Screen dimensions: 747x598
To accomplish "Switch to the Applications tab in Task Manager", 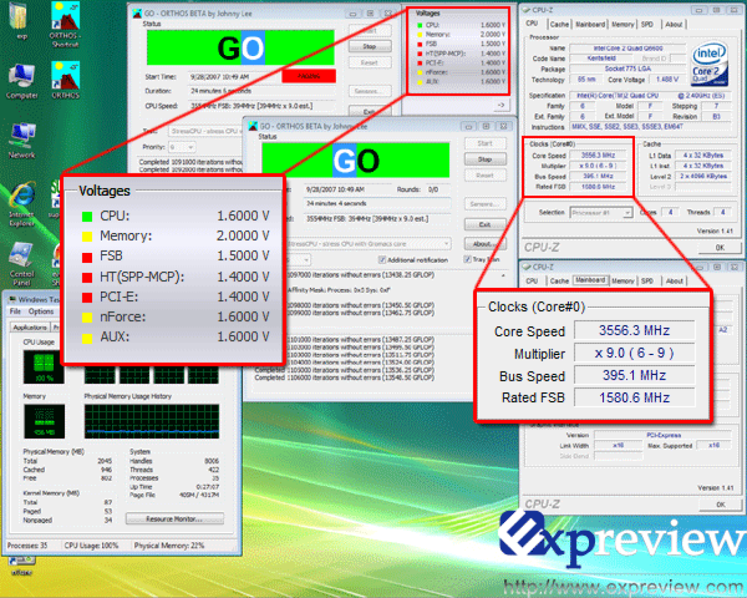I will (30, 328).
